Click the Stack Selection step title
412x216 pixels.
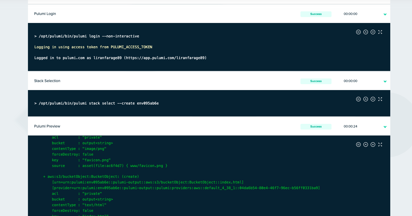pyautogui.click(x=47, y=81)
